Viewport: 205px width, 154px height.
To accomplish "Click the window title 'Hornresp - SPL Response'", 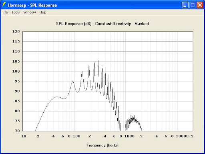I will [32, 5].
